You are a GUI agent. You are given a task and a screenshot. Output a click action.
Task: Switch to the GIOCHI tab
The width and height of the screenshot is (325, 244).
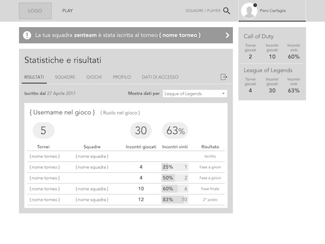94,77
